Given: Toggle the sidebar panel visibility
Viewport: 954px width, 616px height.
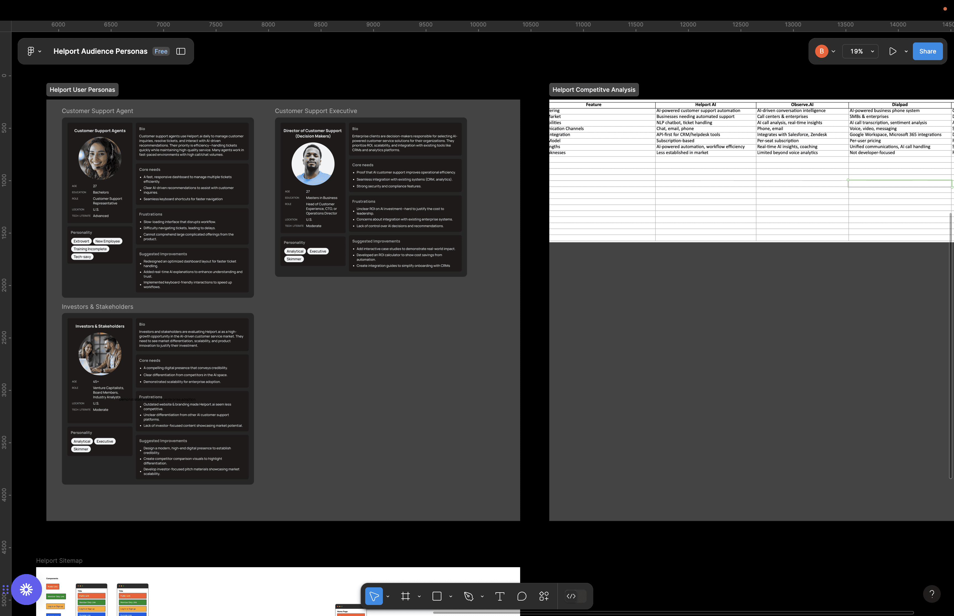Looking at the screenshot, I should tap(181, 51).
